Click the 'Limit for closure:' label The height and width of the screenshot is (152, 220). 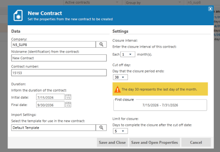tap(125, 119)
